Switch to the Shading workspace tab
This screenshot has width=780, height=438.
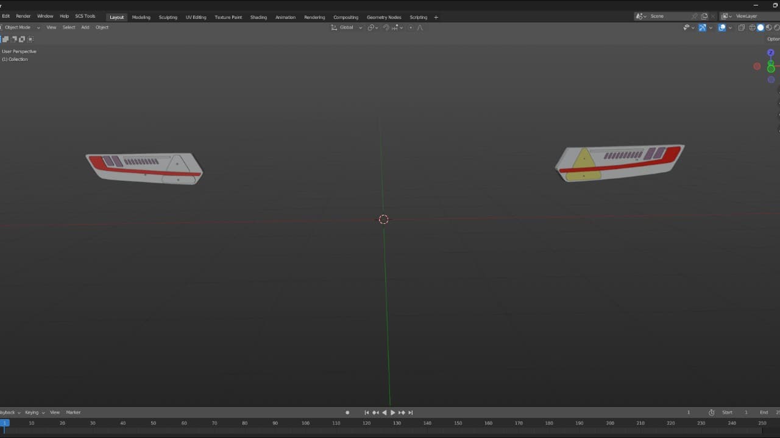pyautogui.click(x=258, y=17)
